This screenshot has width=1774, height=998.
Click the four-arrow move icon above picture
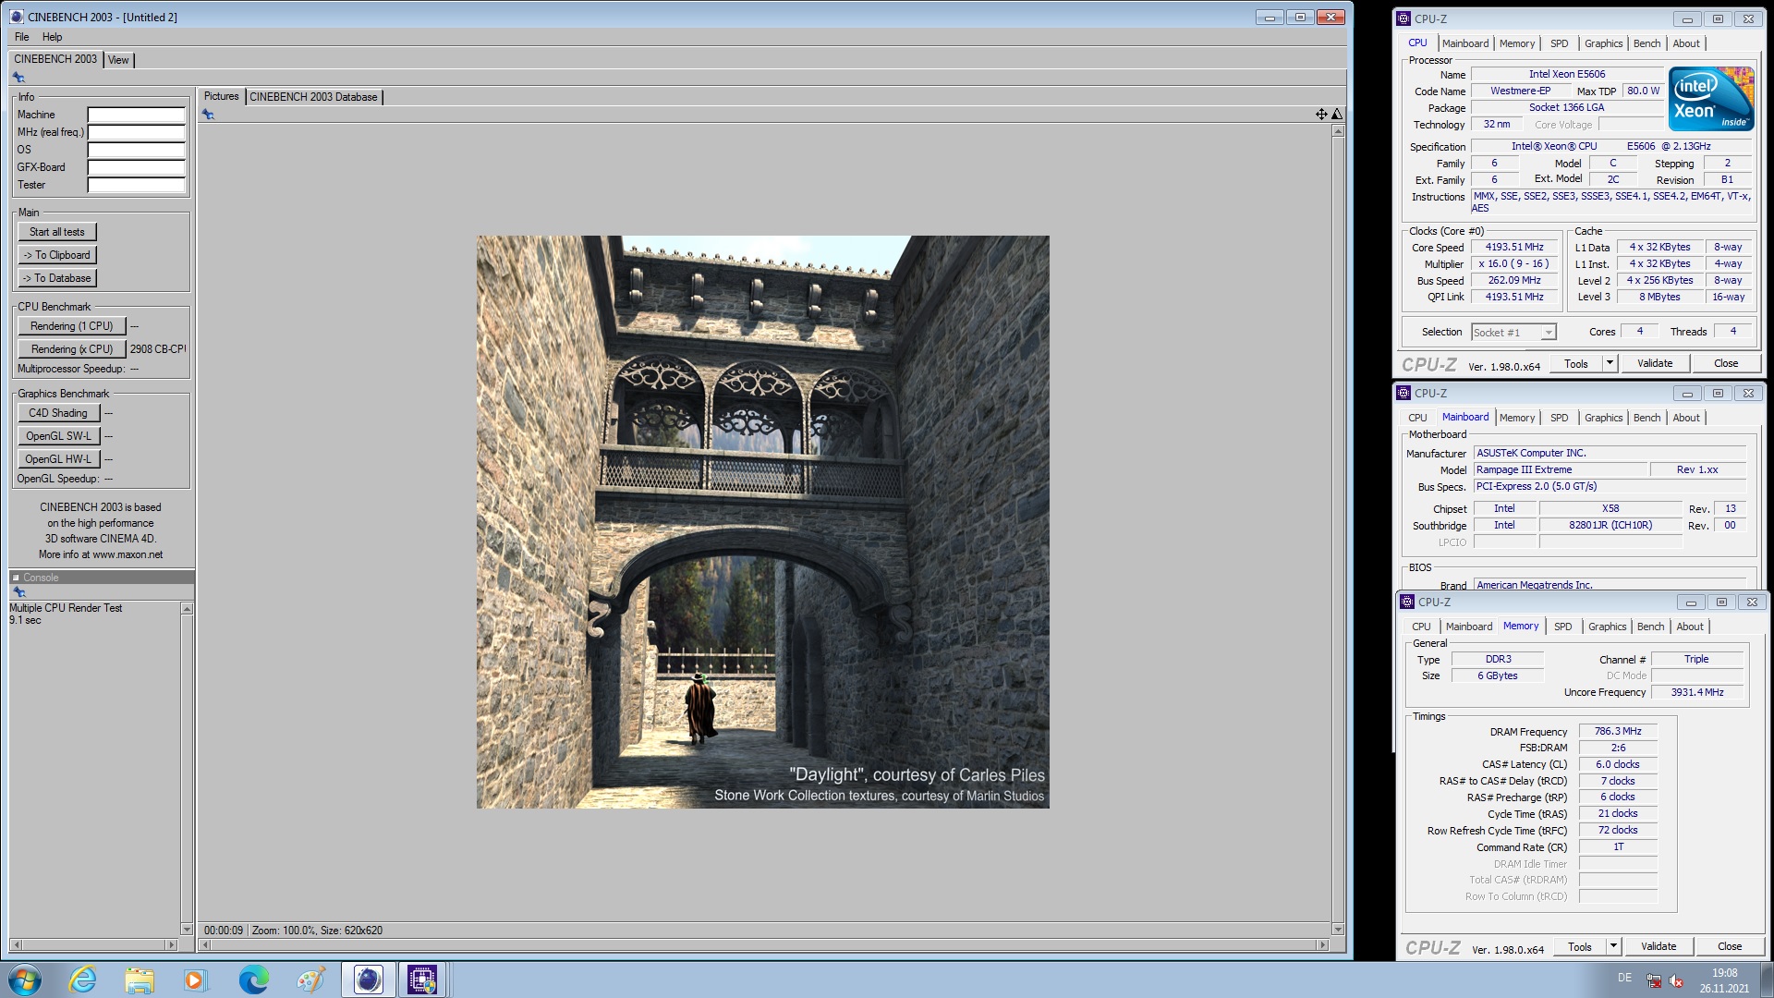coord(1321,115)
